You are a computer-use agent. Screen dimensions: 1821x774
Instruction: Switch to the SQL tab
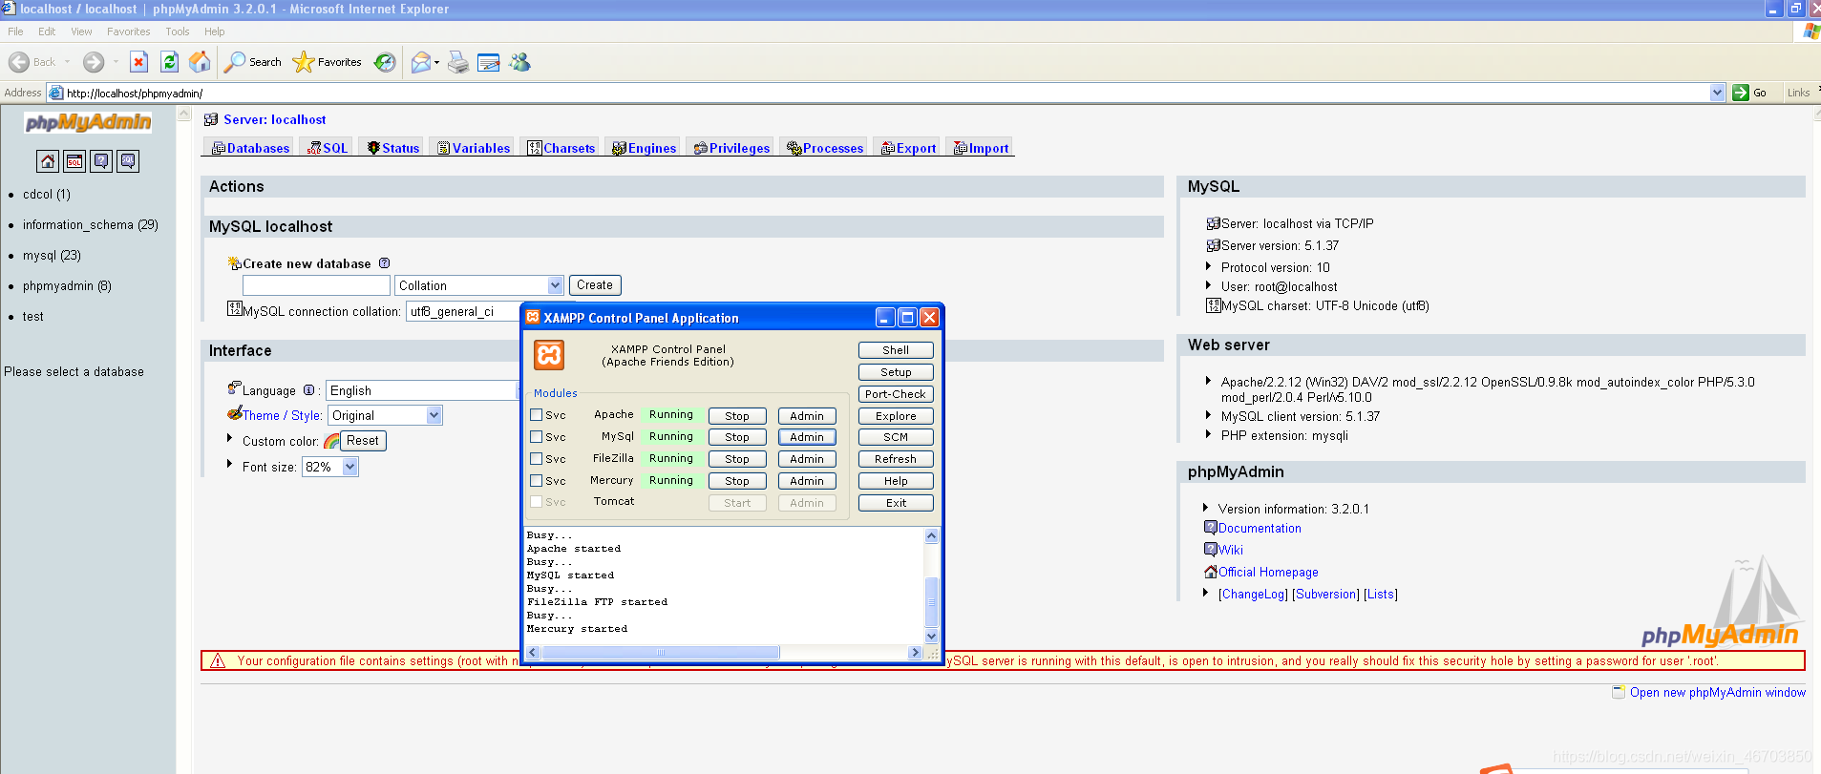328,148
